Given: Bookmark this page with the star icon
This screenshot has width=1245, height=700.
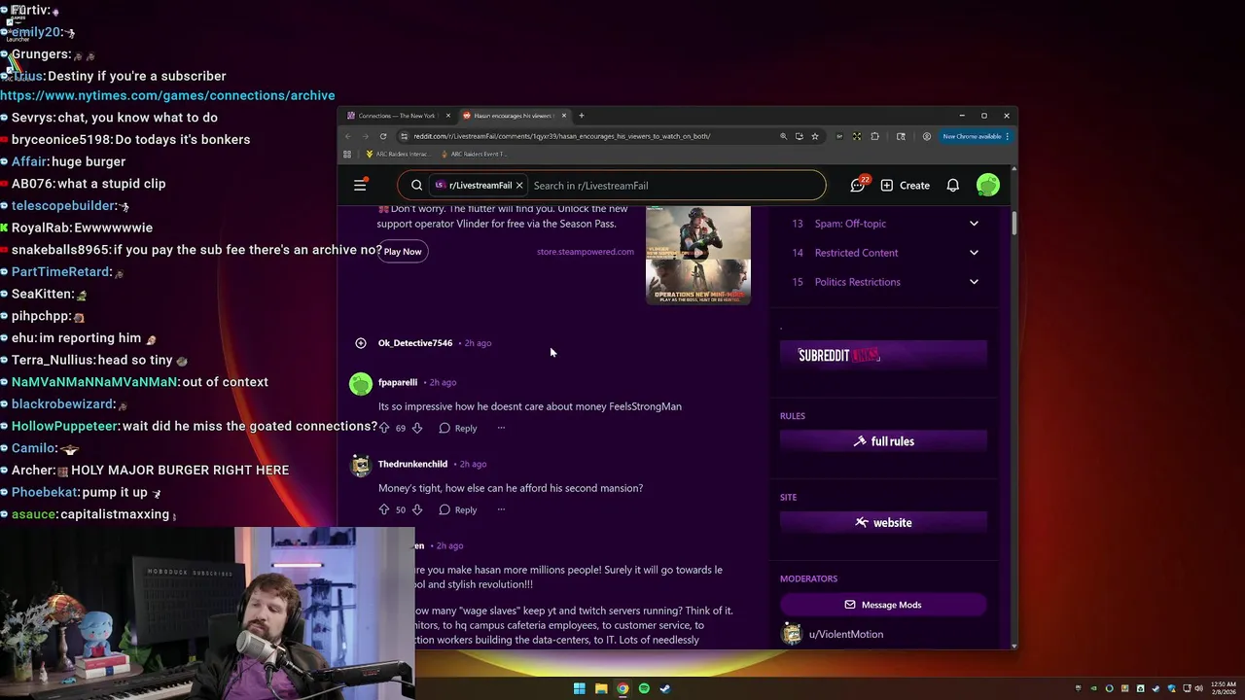Looking at the screenshot, I should pos(815,136).
